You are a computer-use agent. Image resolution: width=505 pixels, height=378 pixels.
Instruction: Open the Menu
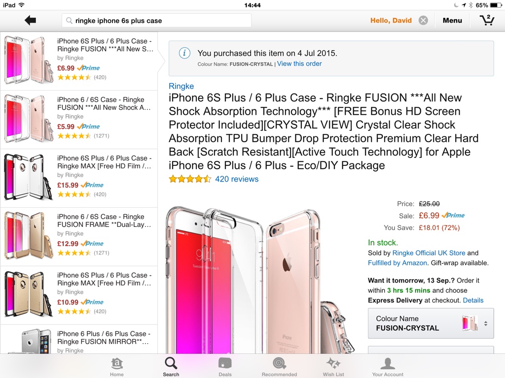(x=452, y=21)
